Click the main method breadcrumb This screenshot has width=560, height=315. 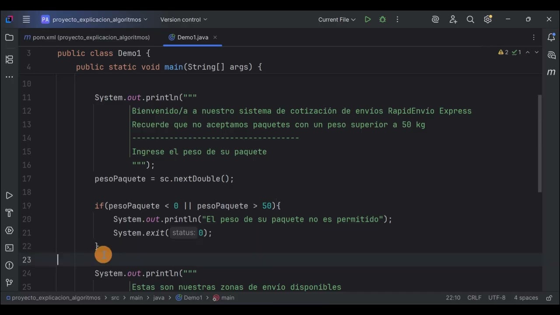click(x=224, y=298)
